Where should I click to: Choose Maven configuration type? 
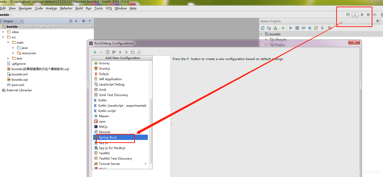(120, 116)
